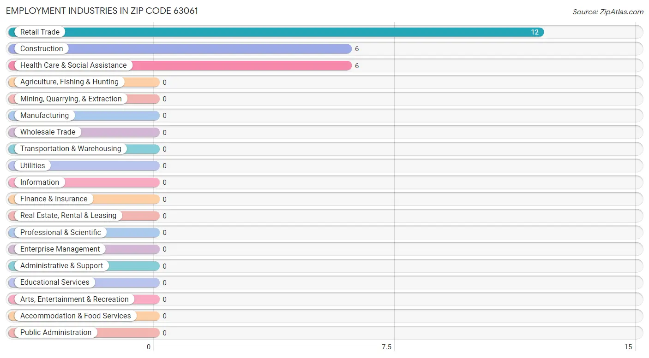Click the value 12 on Retail Trade bar

535,32
